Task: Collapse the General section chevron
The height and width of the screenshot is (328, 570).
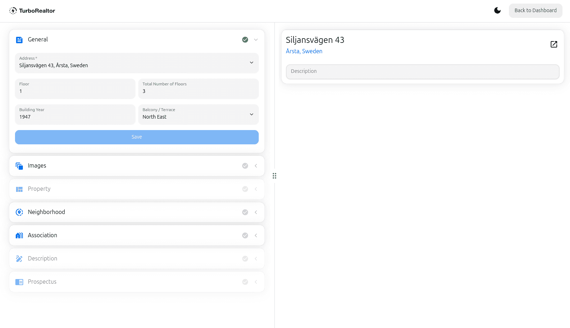Action: (x=256, y=40)
